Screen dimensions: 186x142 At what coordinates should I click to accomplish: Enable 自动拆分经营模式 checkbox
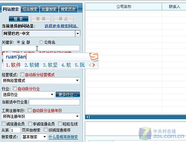[22, 74]
